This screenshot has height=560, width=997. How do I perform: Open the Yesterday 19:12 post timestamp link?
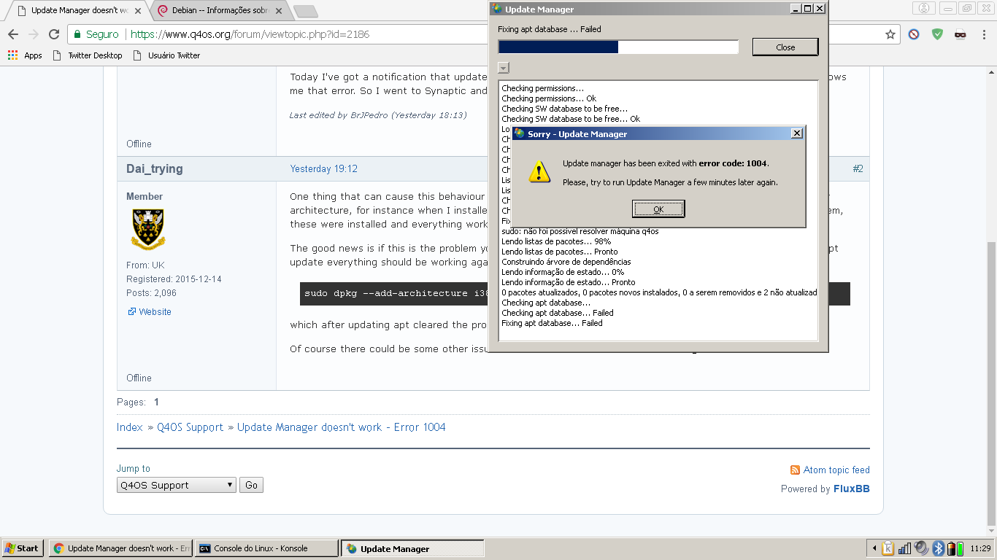click(x=323, y=168)
